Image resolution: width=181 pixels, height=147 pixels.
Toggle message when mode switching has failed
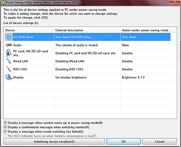(5, 131)
